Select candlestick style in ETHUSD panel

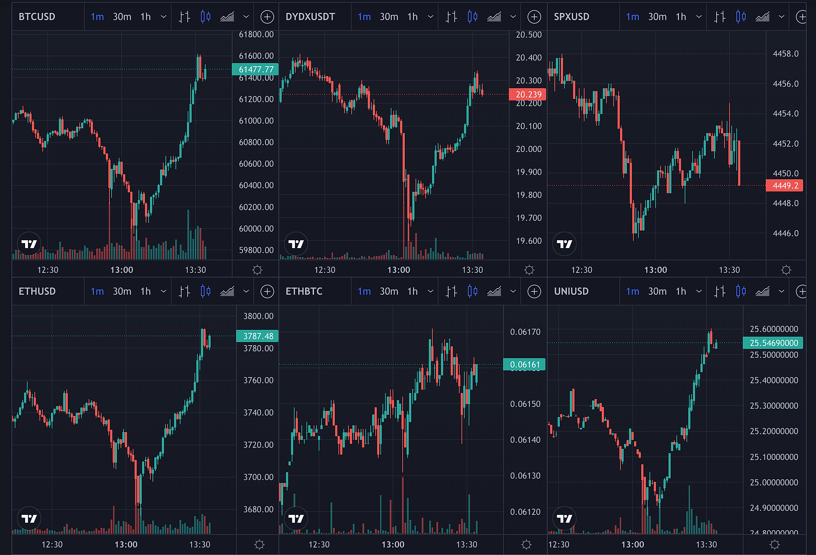coord(206,291)
